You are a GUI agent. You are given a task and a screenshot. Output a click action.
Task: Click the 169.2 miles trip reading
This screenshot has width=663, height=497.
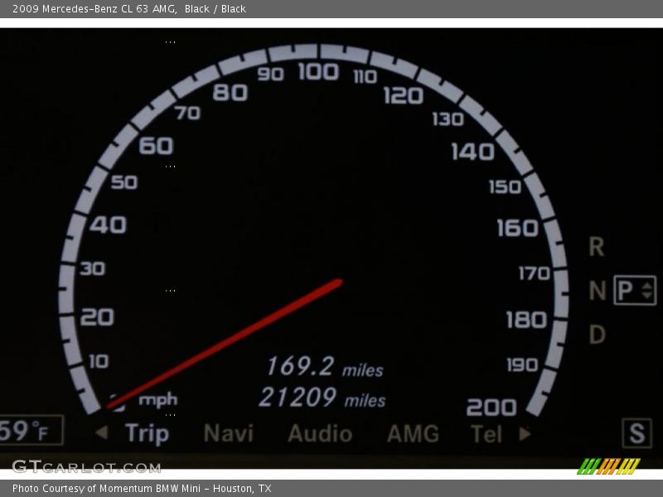point(324,367)
